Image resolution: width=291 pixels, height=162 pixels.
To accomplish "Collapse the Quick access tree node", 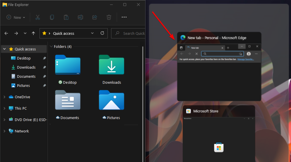I will click(x=5, y=49).
